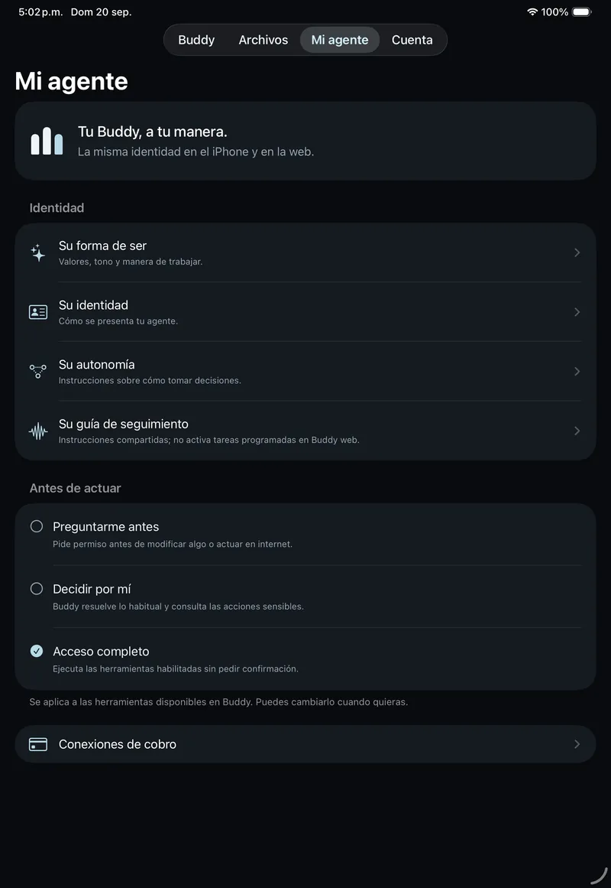The width and height of the screenshot is (611, 888).
Task: Select the Preguntarme antes radio option
Action: (x=36, y=526)
